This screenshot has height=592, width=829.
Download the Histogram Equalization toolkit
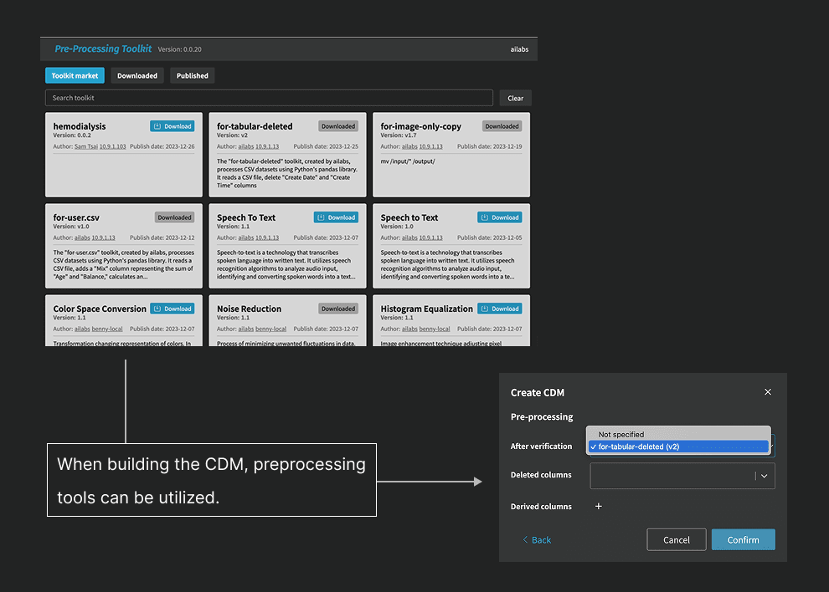pos(499,309)
